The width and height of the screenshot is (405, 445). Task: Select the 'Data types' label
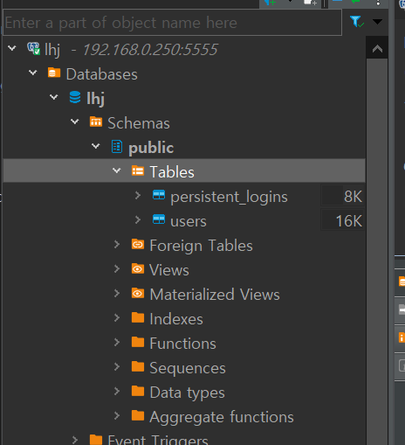pos(188,393)
